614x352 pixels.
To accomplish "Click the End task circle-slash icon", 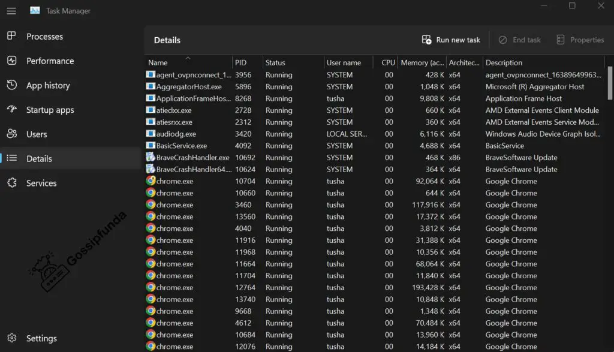I will (x=503, y=40).
